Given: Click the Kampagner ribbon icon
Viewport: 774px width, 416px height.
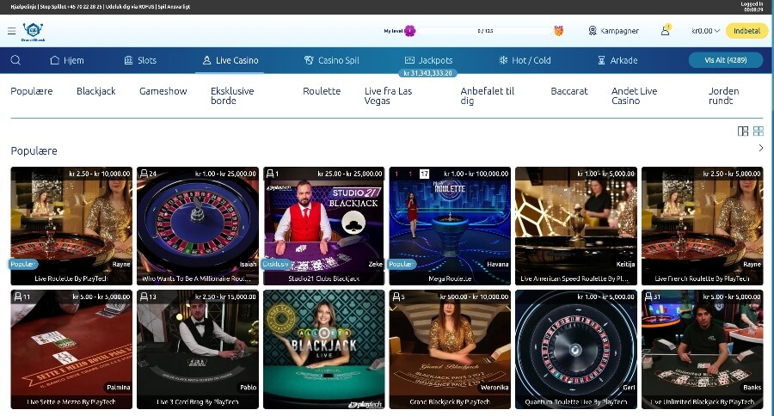Looking at the screenshot, I should point(593,31).
